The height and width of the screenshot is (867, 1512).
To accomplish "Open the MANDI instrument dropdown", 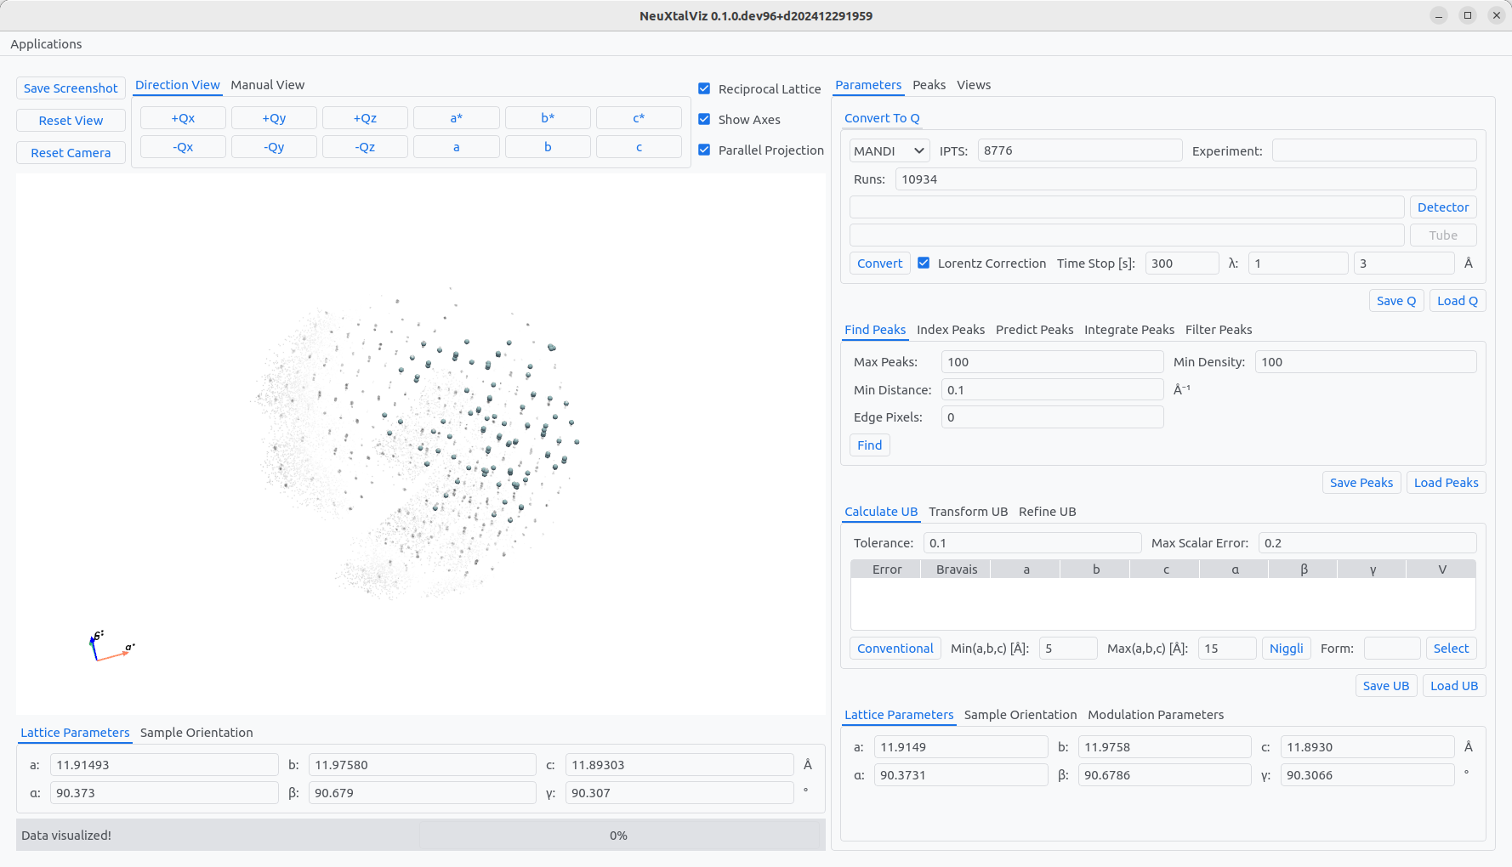I will pyautogui.click(x=889, y=150).
